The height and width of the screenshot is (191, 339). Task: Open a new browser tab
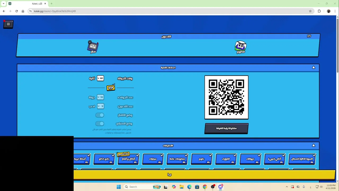51,4
